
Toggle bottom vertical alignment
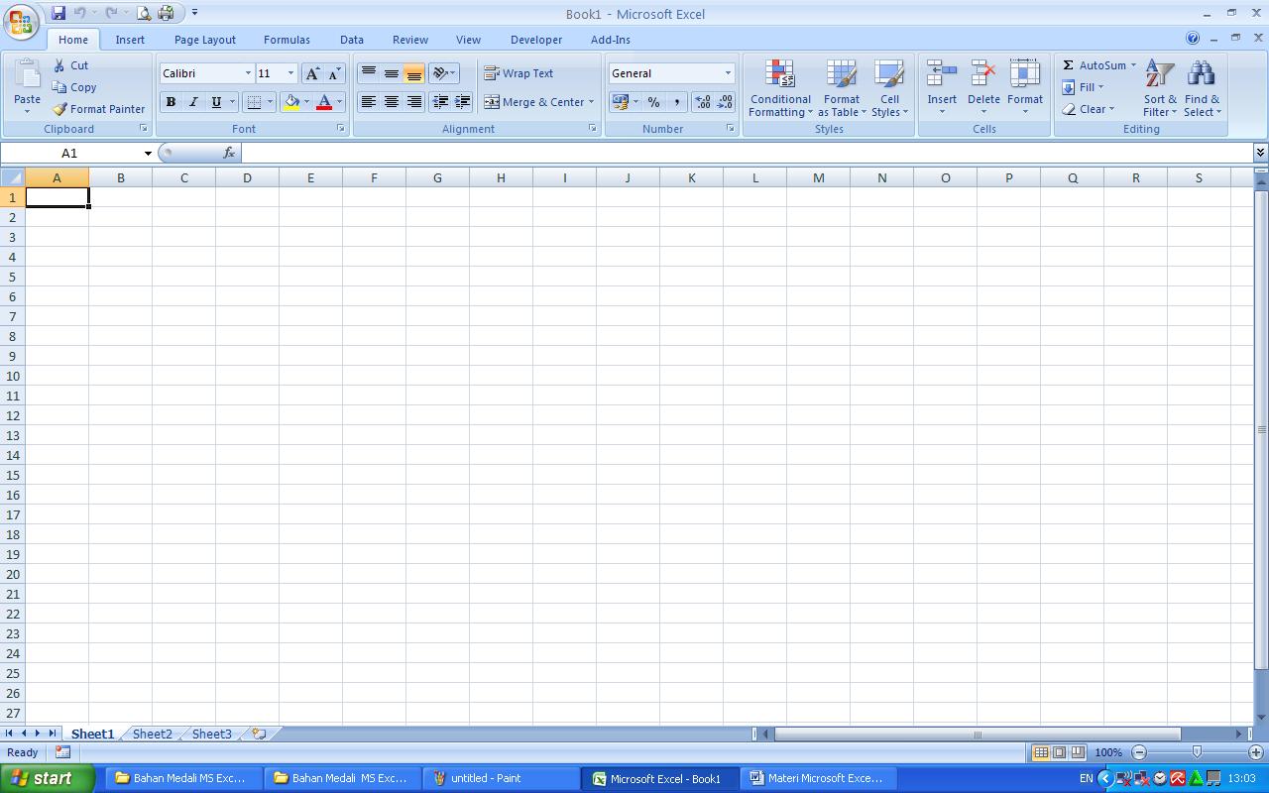point(414,73)
